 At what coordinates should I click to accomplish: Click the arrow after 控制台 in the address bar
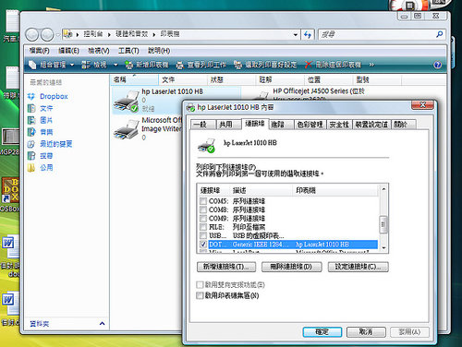point(109,34)
